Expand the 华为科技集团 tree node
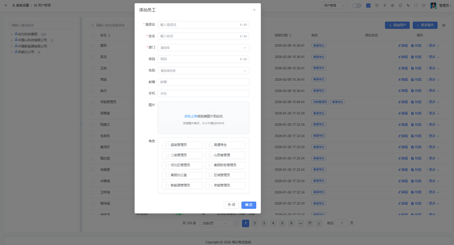The width and height of the screenshot is (454, 245). pos(11,34)
